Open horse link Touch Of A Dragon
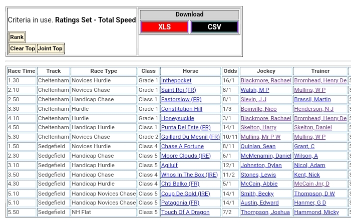 tap(185, 213)
